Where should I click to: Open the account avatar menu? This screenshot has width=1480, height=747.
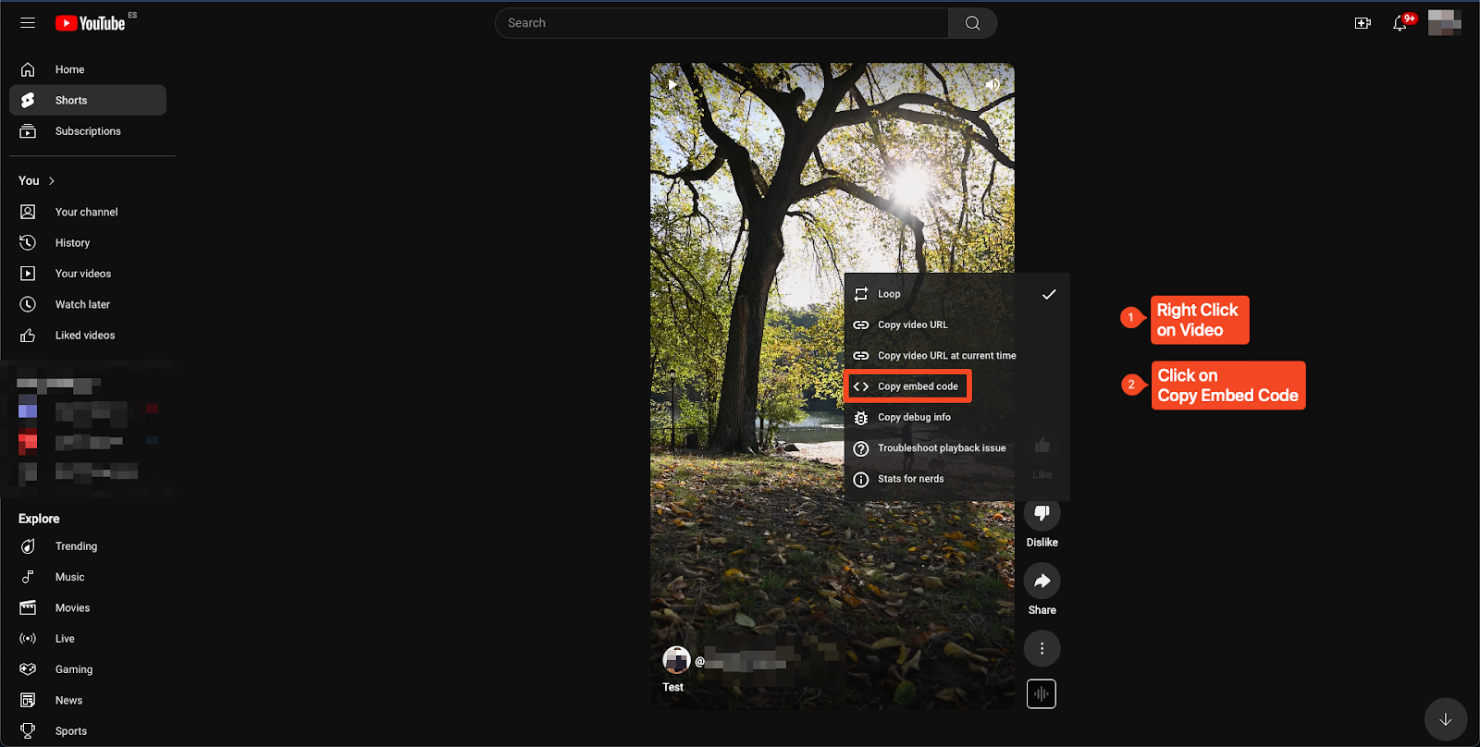click(x=1445, y=23)
